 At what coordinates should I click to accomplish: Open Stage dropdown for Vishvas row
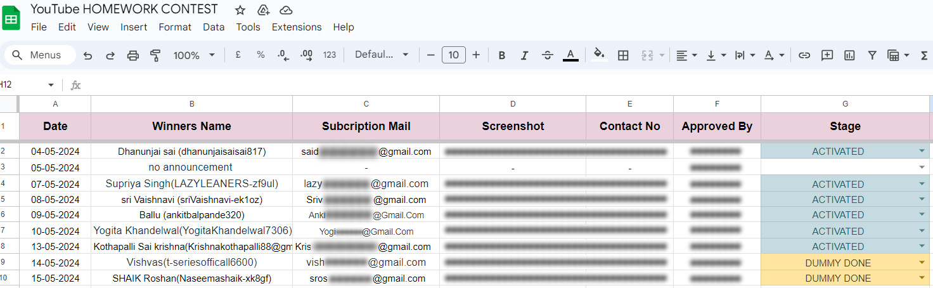pyautogui.click(x=921, y=263)
